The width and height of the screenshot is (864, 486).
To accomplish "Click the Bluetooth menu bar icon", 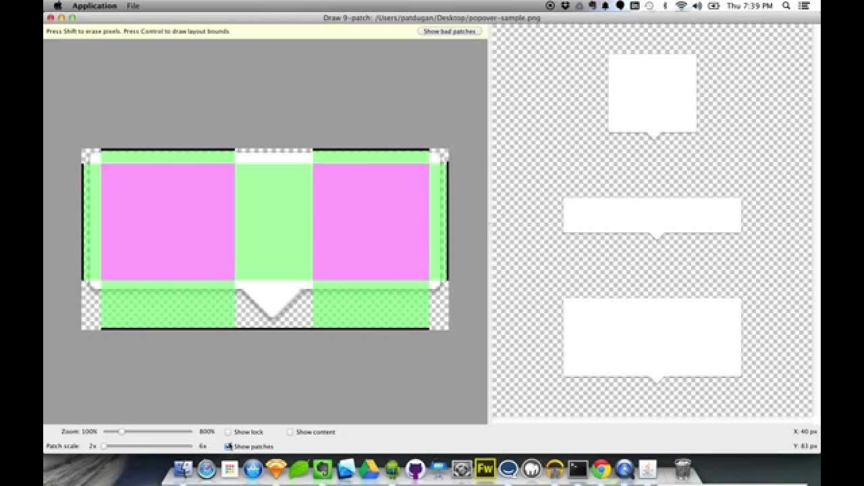I will (665, 6).
